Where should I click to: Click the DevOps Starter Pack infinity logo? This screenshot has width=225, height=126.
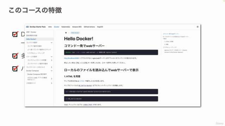click(x=27, y=27)
